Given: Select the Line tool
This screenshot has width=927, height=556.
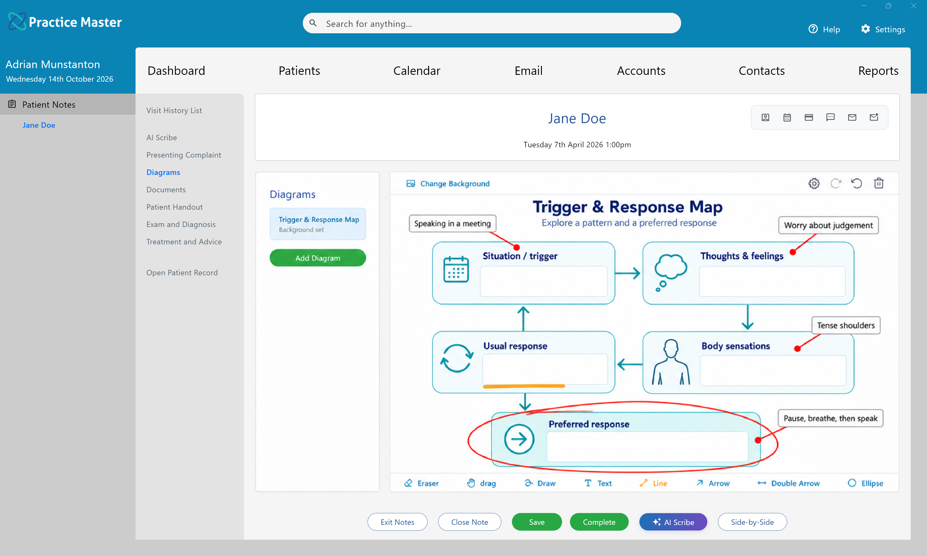Looking at the screenshot, I should pos(653,483).
